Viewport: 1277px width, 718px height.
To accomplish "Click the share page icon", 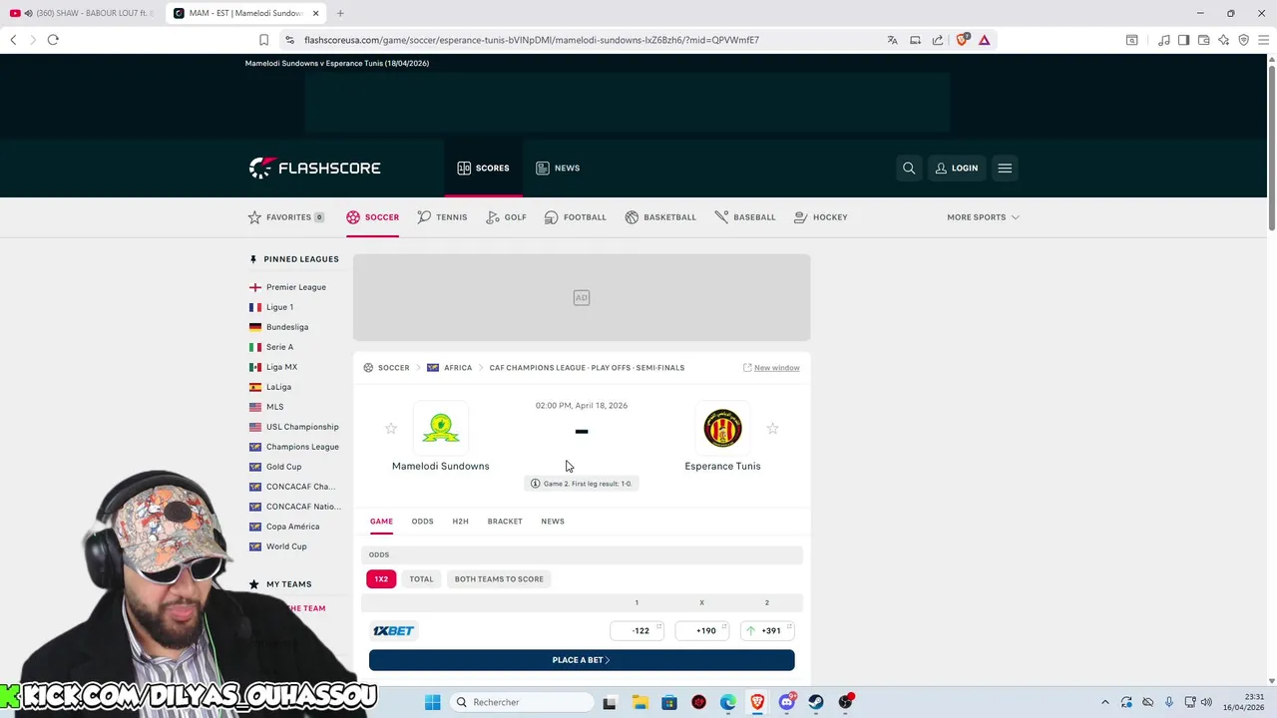I will click(x=938, y=40).
